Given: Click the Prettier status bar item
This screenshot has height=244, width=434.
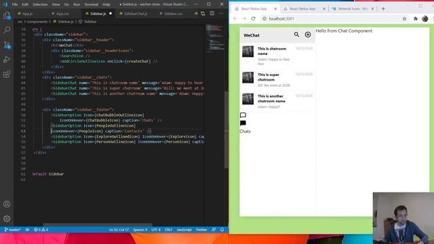Looking at the screenshot, I should click(201, 230).
